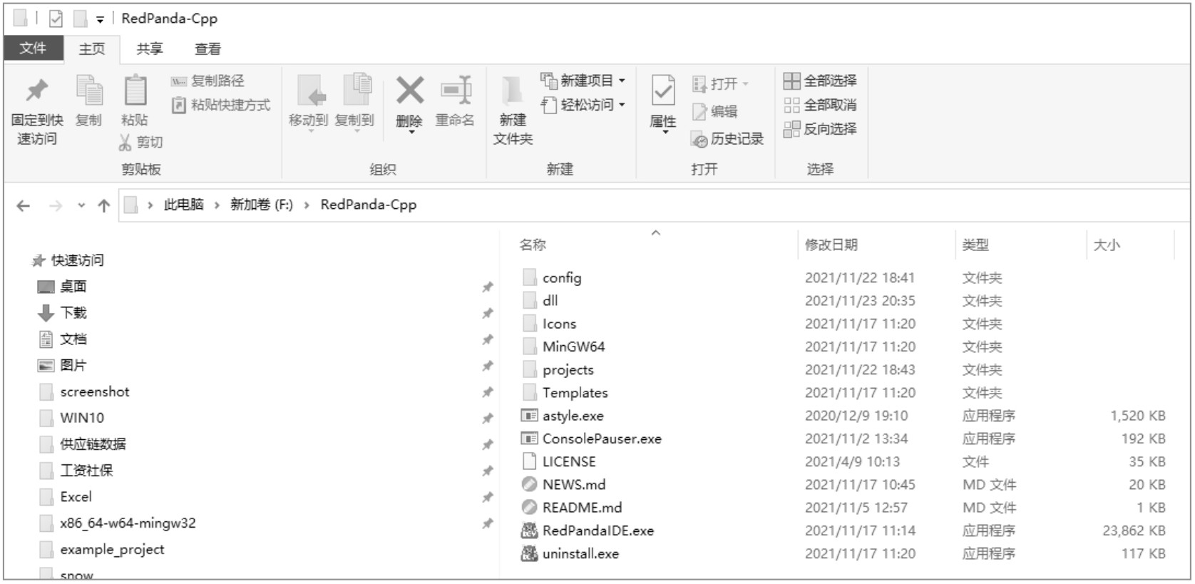Viewport: 1195px width, 584px height.
Task: Switch to the Share ribbon tab
Action: [x=150, y=48]
